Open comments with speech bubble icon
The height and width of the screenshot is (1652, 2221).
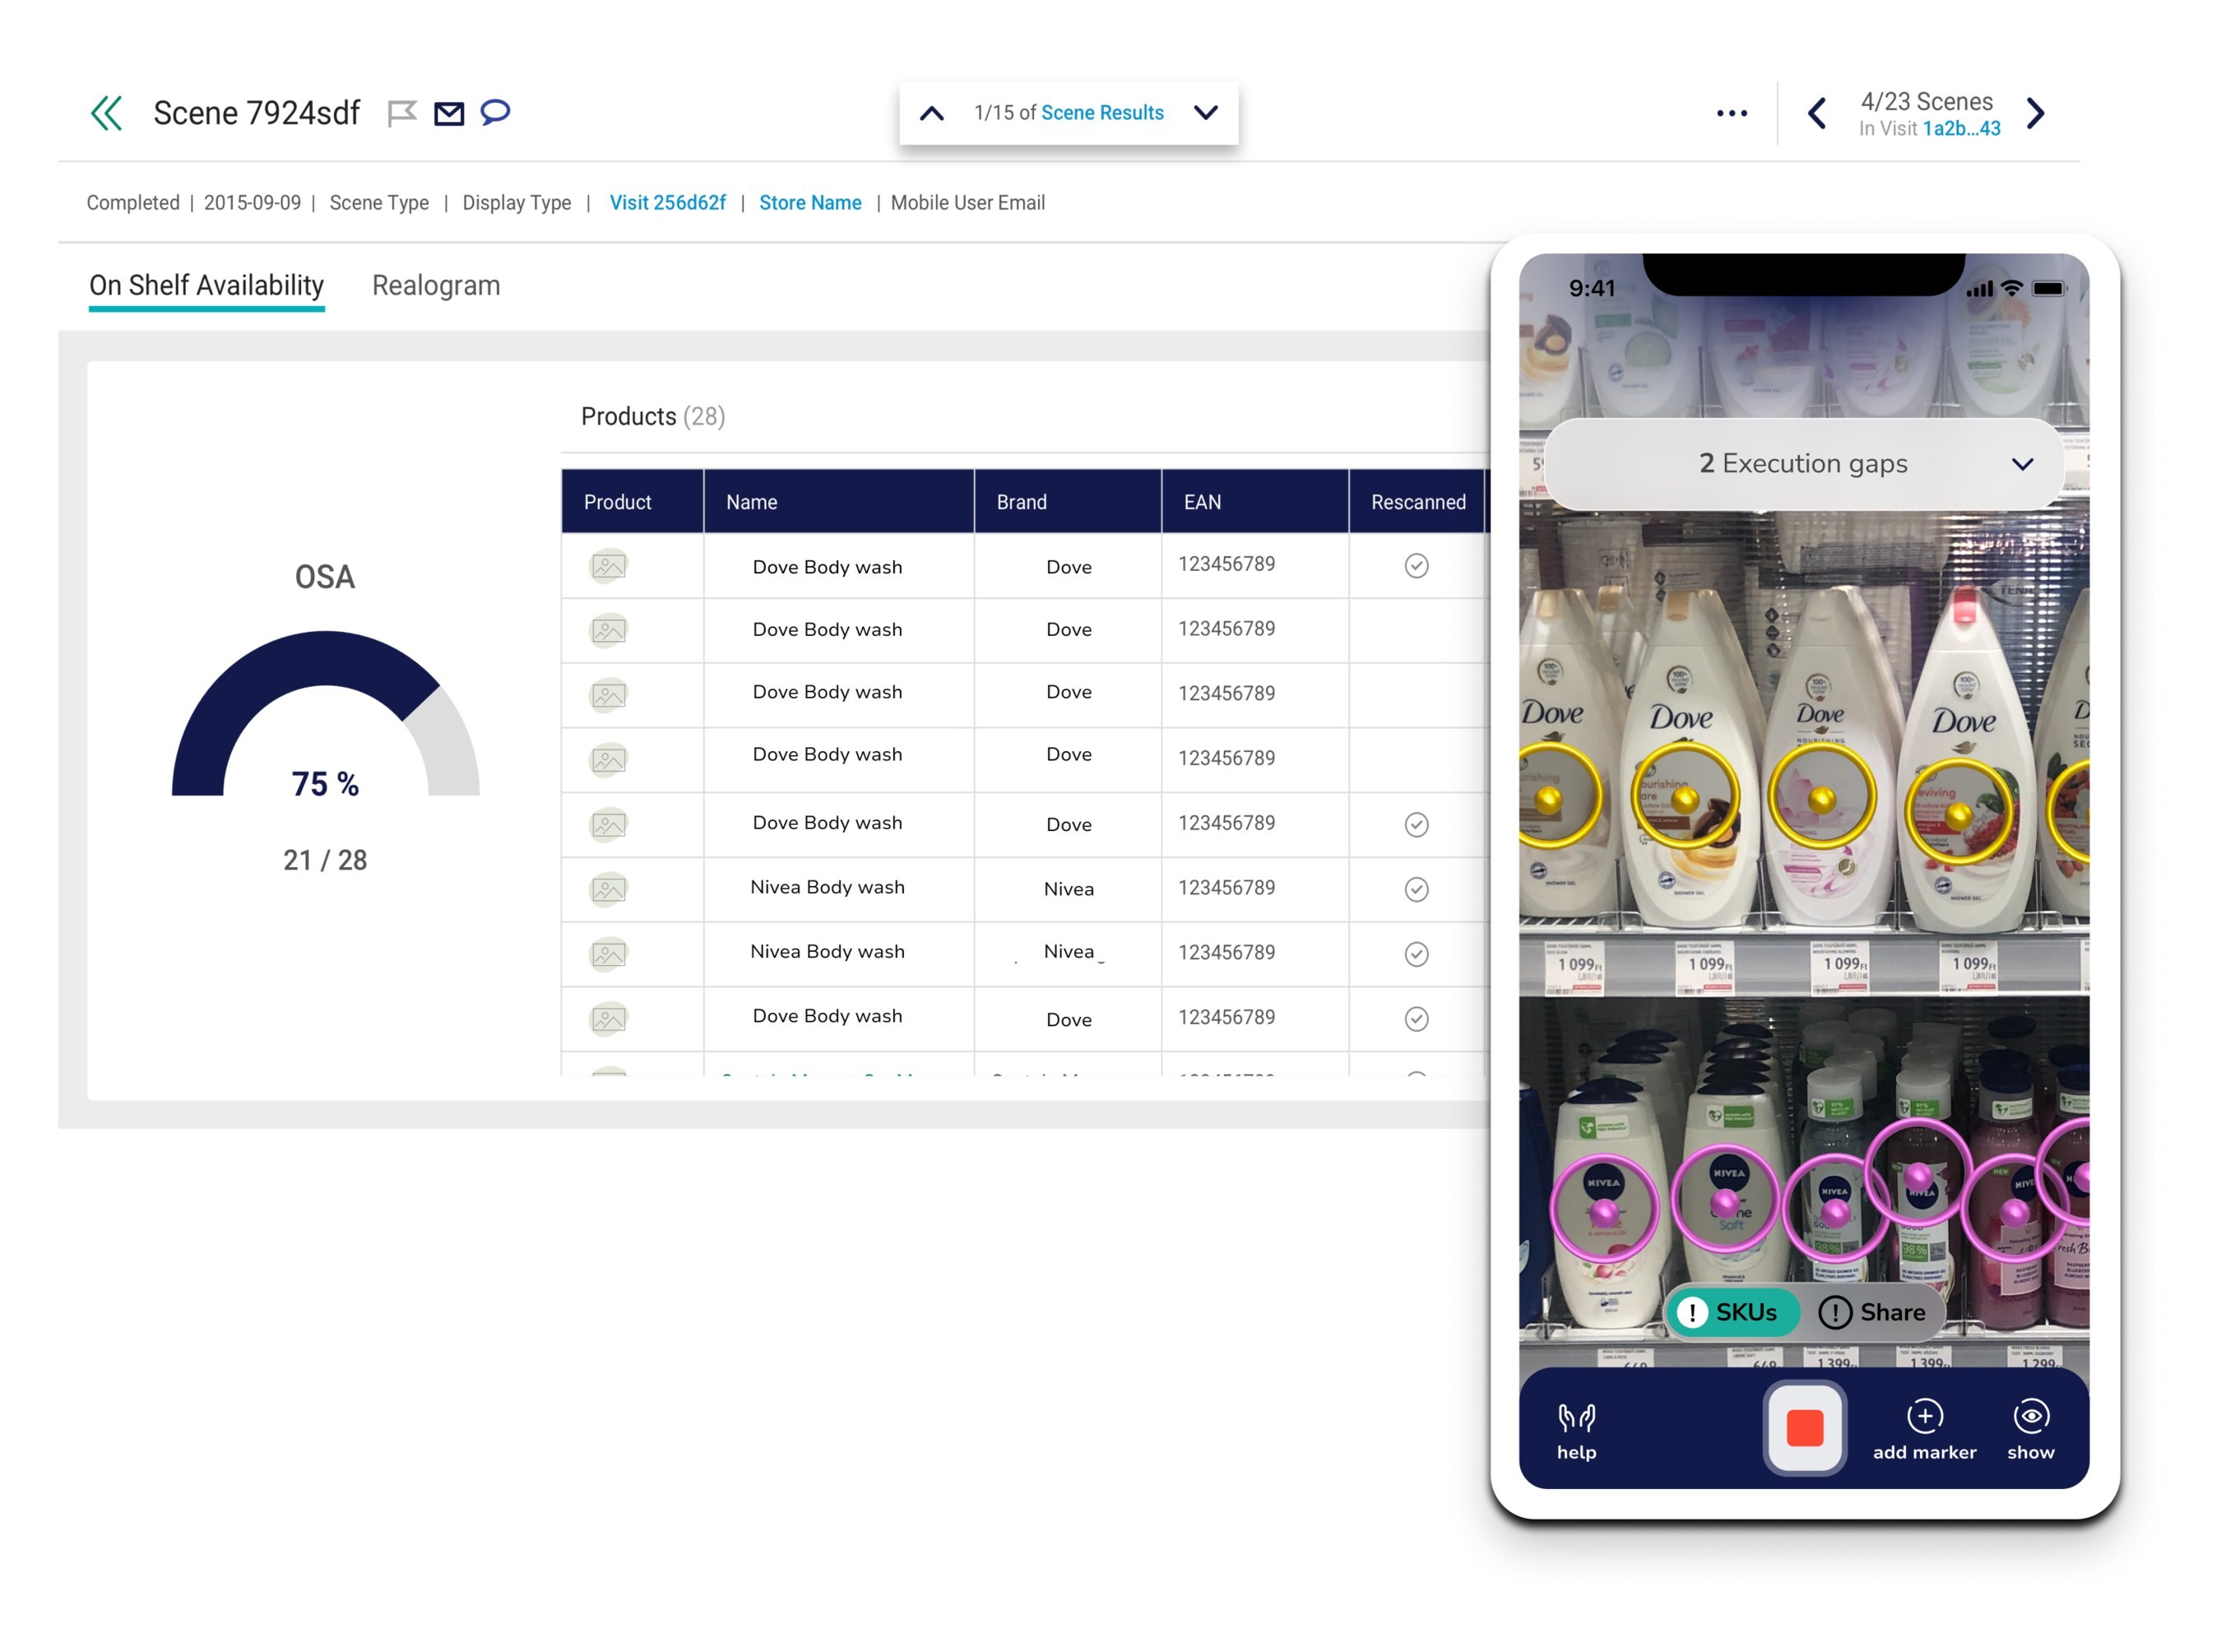click(495, 111)
